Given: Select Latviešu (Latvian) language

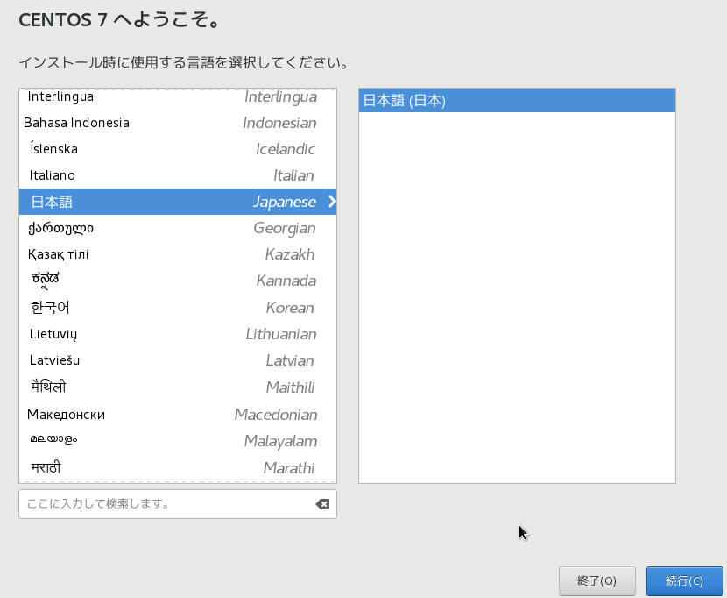Looking at the screenshot, I should coord(178,360).
